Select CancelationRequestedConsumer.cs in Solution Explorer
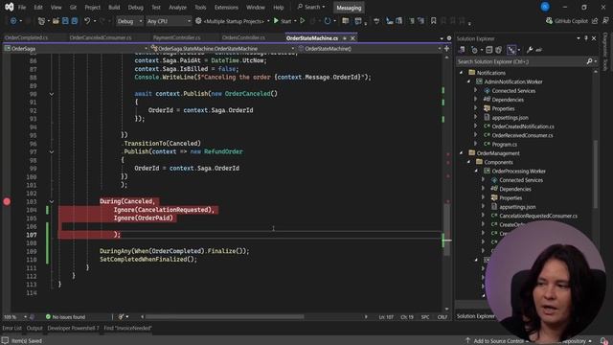 538,216
